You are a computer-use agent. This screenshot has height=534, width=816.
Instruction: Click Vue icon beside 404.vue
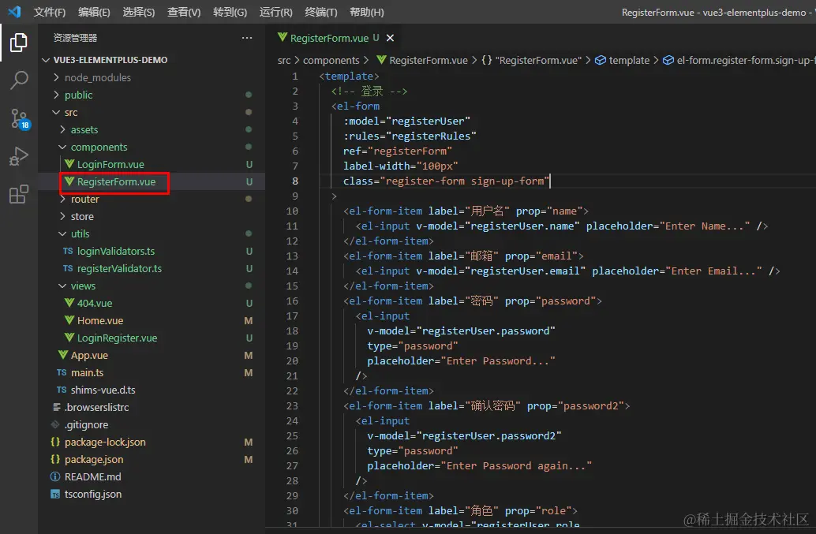pyautogui.click(x=69, y=303)
